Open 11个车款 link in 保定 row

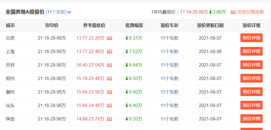169,119
